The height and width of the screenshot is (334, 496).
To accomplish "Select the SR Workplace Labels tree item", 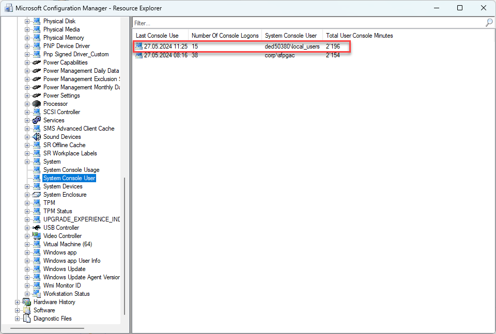I will 70,153.
